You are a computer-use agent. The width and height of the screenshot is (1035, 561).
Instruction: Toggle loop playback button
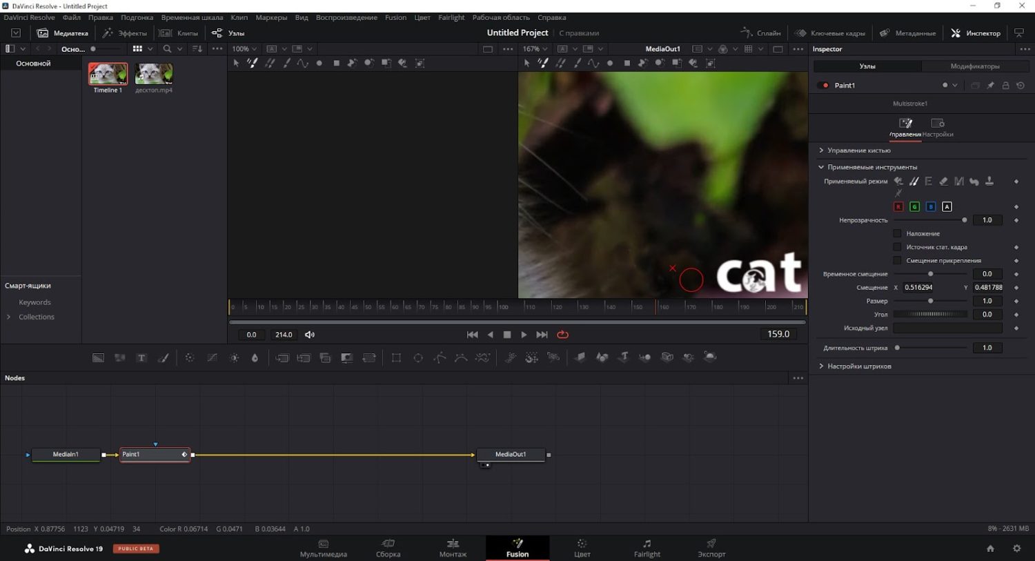click(563, 335)
